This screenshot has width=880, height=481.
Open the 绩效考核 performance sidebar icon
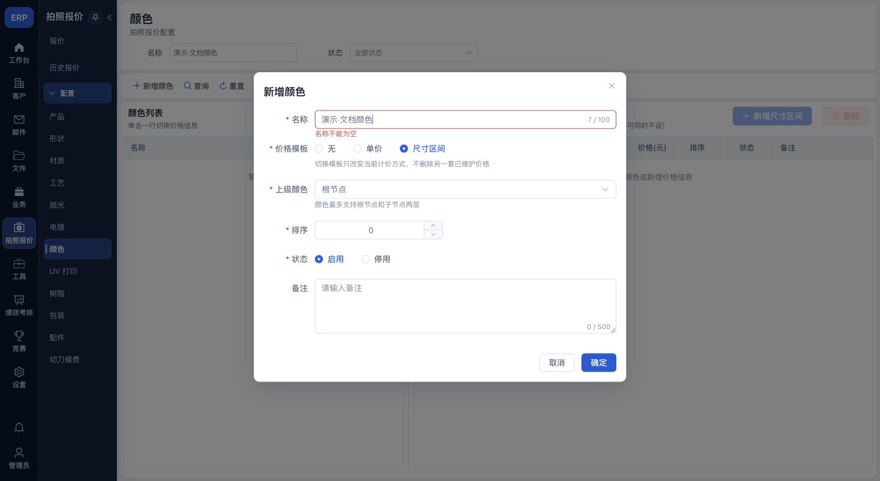(19, 305)
